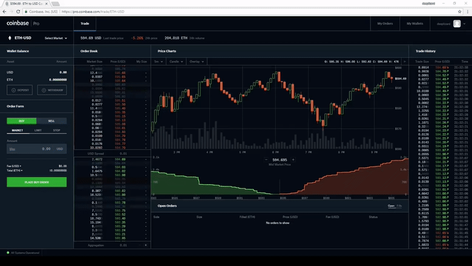The width and height of the screenshot is (472, 266).
Task: Click the Ethereum icon beside ETH-USD
Action: tap(9, 38)
